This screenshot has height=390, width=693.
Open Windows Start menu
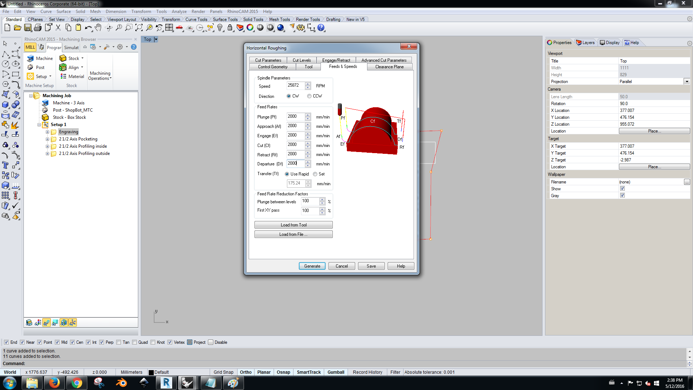[10, 383]
